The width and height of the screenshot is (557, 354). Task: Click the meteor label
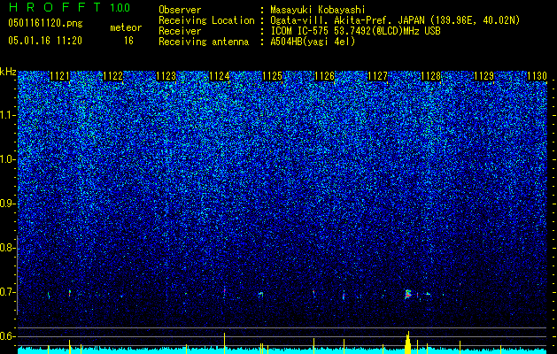126,27
